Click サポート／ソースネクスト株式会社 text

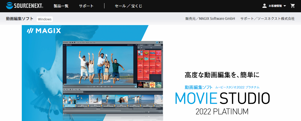(267, 19)
